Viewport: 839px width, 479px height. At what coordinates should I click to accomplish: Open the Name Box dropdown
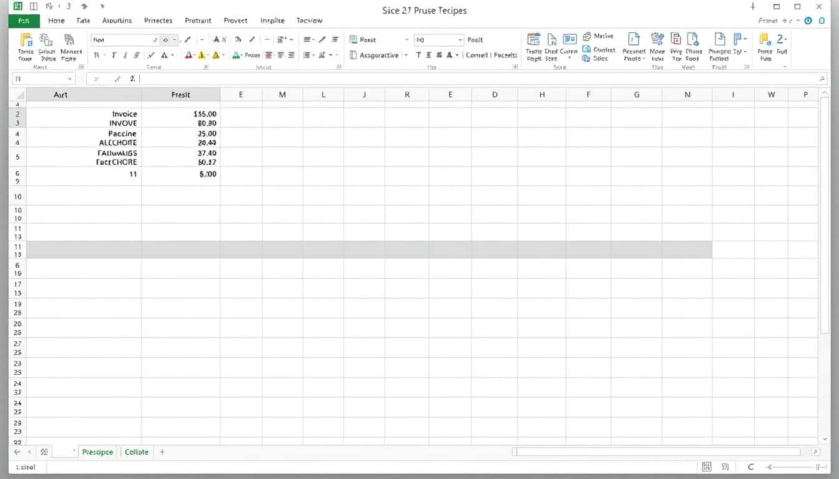click(x=69, y=79)
